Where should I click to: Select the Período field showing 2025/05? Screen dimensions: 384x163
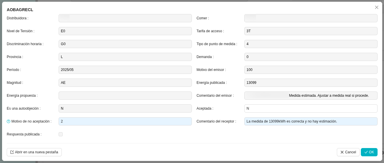[125, 70]
